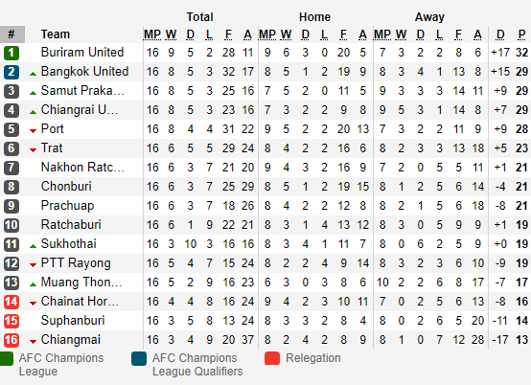The width and height of the screenshot is (531, 385).
Task: Click the red rank 16 badge
Action: click(x=12, y=340)
